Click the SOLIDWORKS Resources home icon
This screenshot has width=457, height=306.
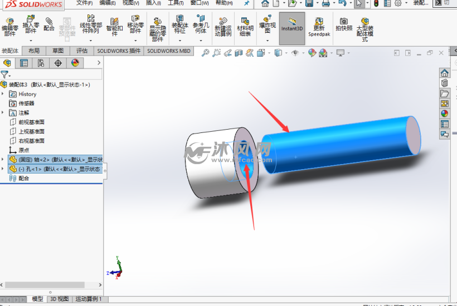click(445, 73)
